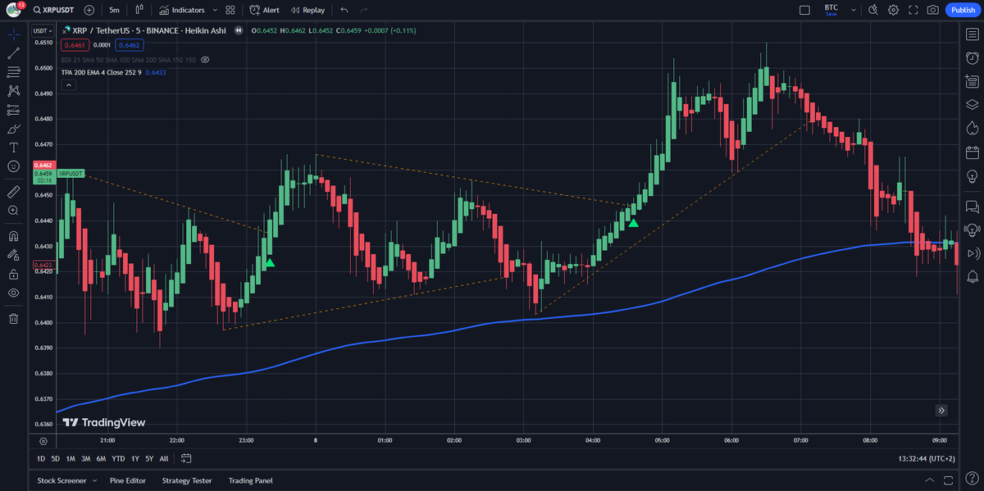The height and width of the screenshot is (491, 984).
Task: Set time range to YTD
Action: pyautogui.click(x=119, y=458)
